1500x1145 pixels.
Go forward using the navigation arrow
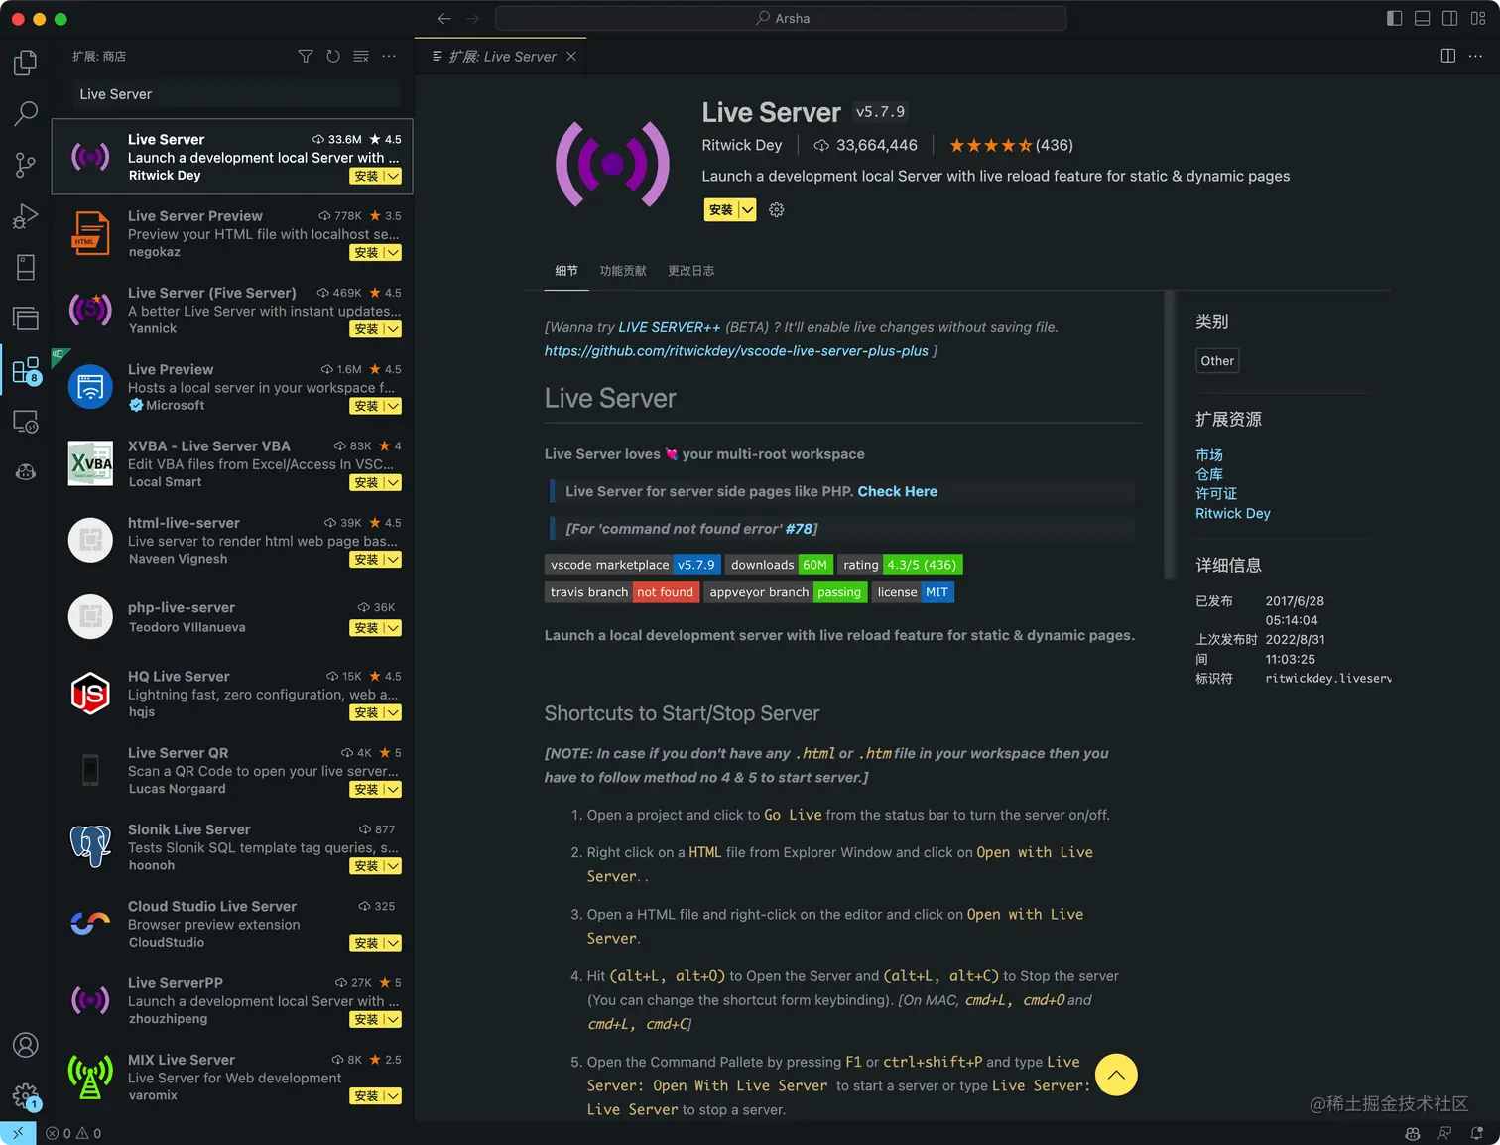click(x=472, y=18)
